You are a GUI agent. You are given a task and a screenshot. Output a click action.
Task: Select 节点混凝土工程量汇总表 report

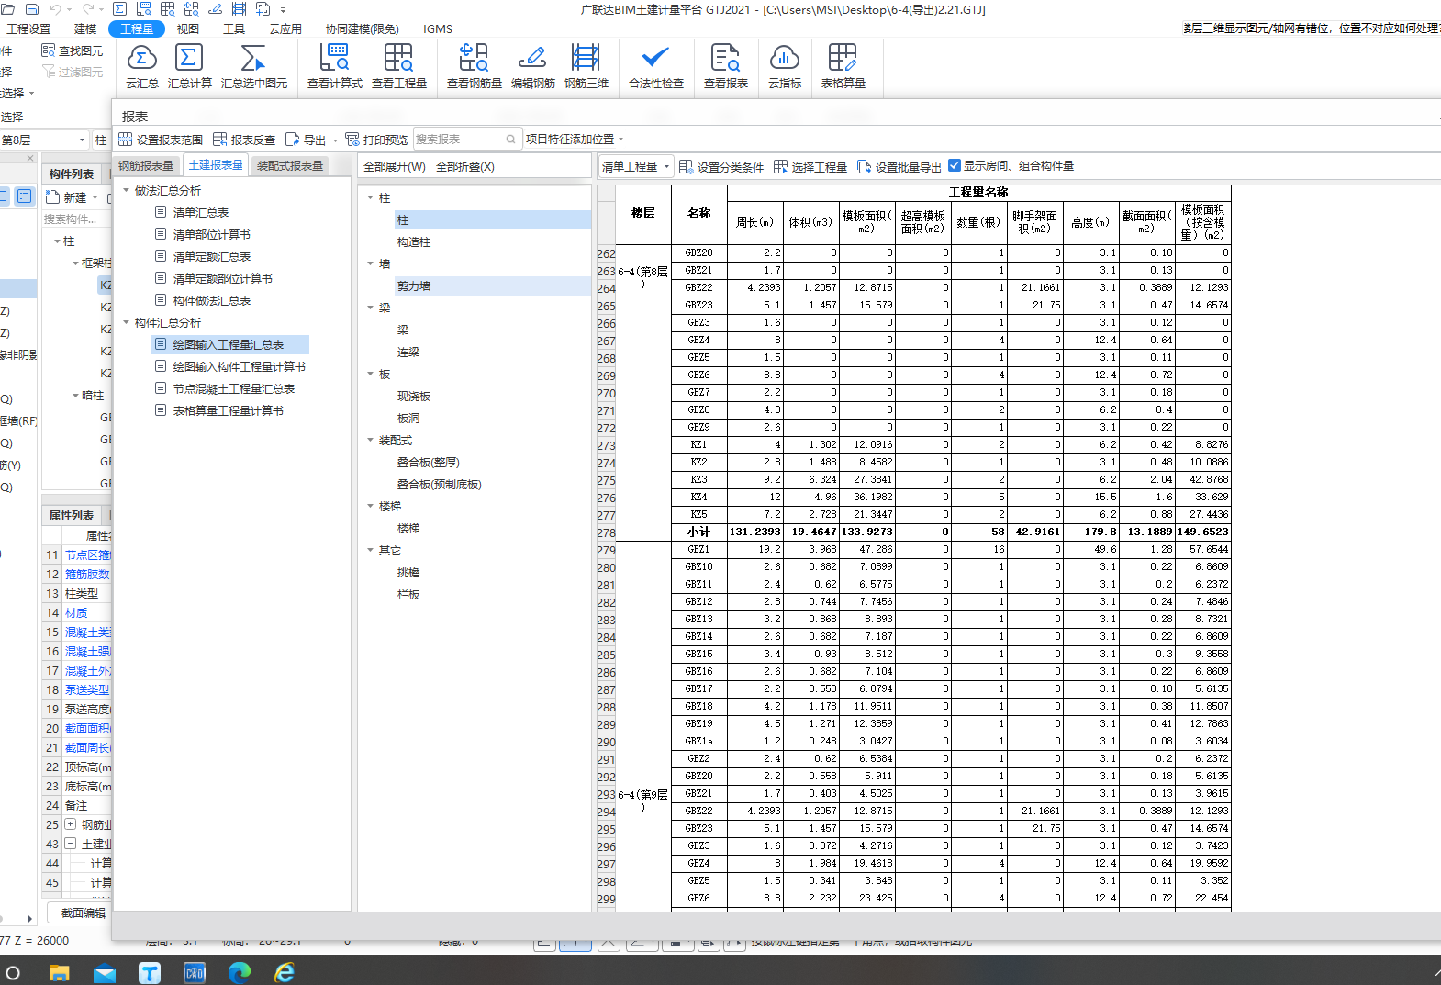coord(234,388)
